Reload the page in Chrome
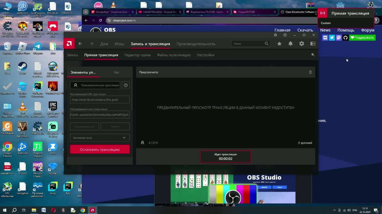The height and width of the screenshot is (214, 382). [x=100, y=20]
